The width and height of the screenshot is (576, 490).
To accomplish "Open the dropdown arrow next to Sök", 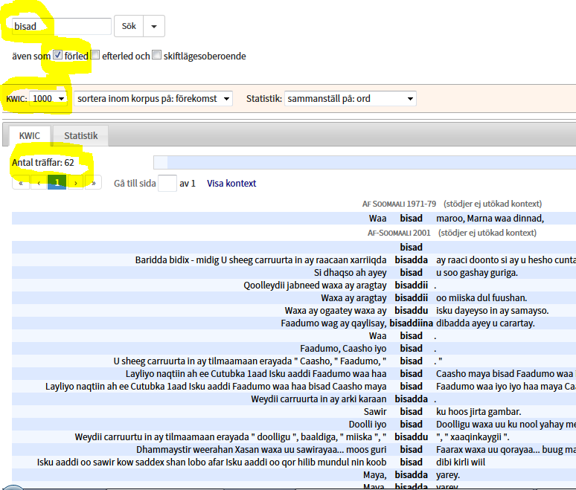I will pos(154,26).
